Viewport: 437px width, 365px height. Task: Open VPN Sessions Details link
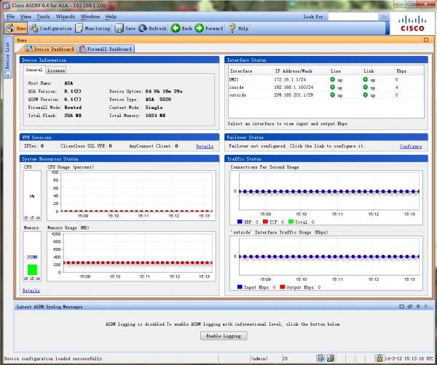205,146
